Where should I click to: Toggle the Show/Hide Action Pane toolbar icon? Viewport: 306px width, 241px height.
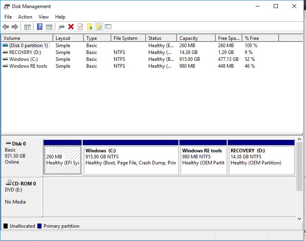click(49, 27)
